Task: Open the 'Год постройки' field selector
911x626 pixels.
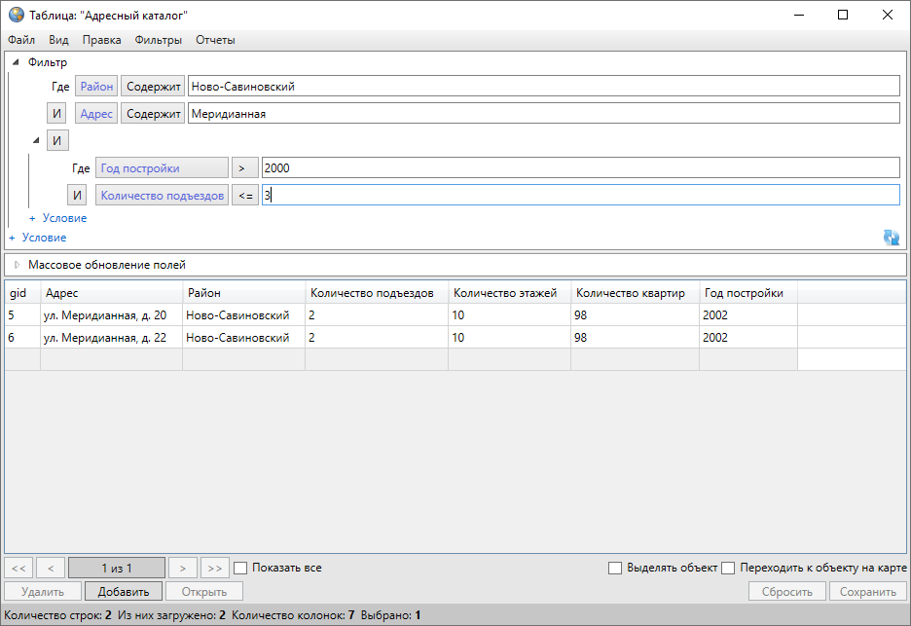Action: click(x=162, y=168)
